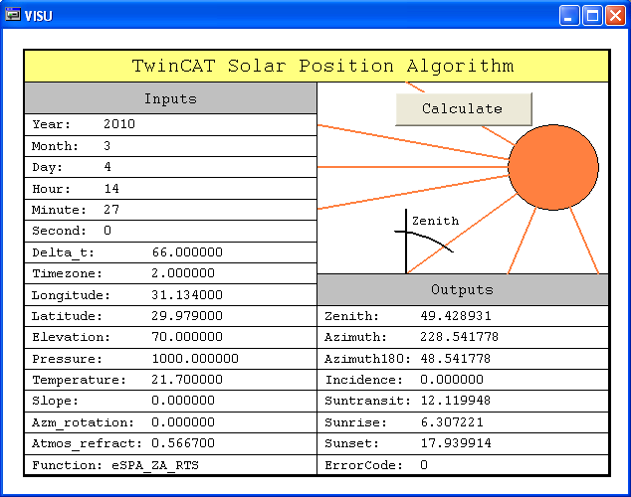Select the Month value 3

107,146
